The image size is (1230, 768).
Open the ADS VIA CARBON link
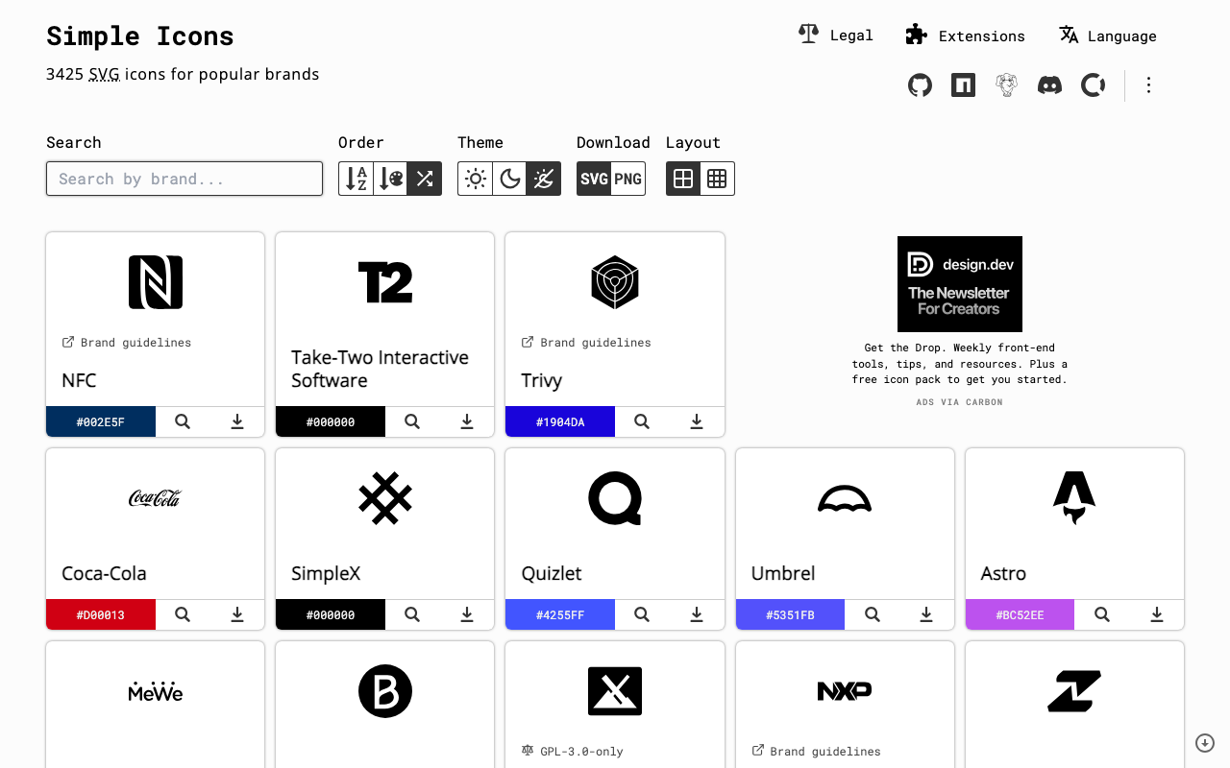(959, 402)
